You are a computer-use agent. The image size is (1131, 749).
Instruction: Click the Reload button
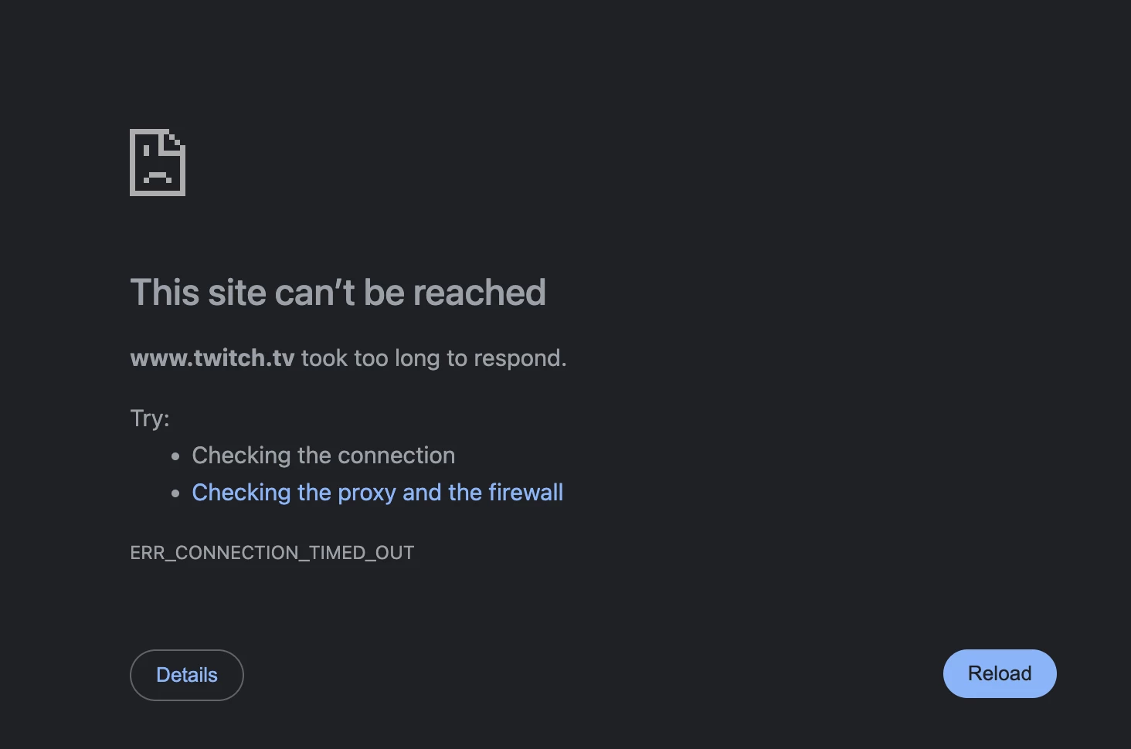[x=999, y=673]
